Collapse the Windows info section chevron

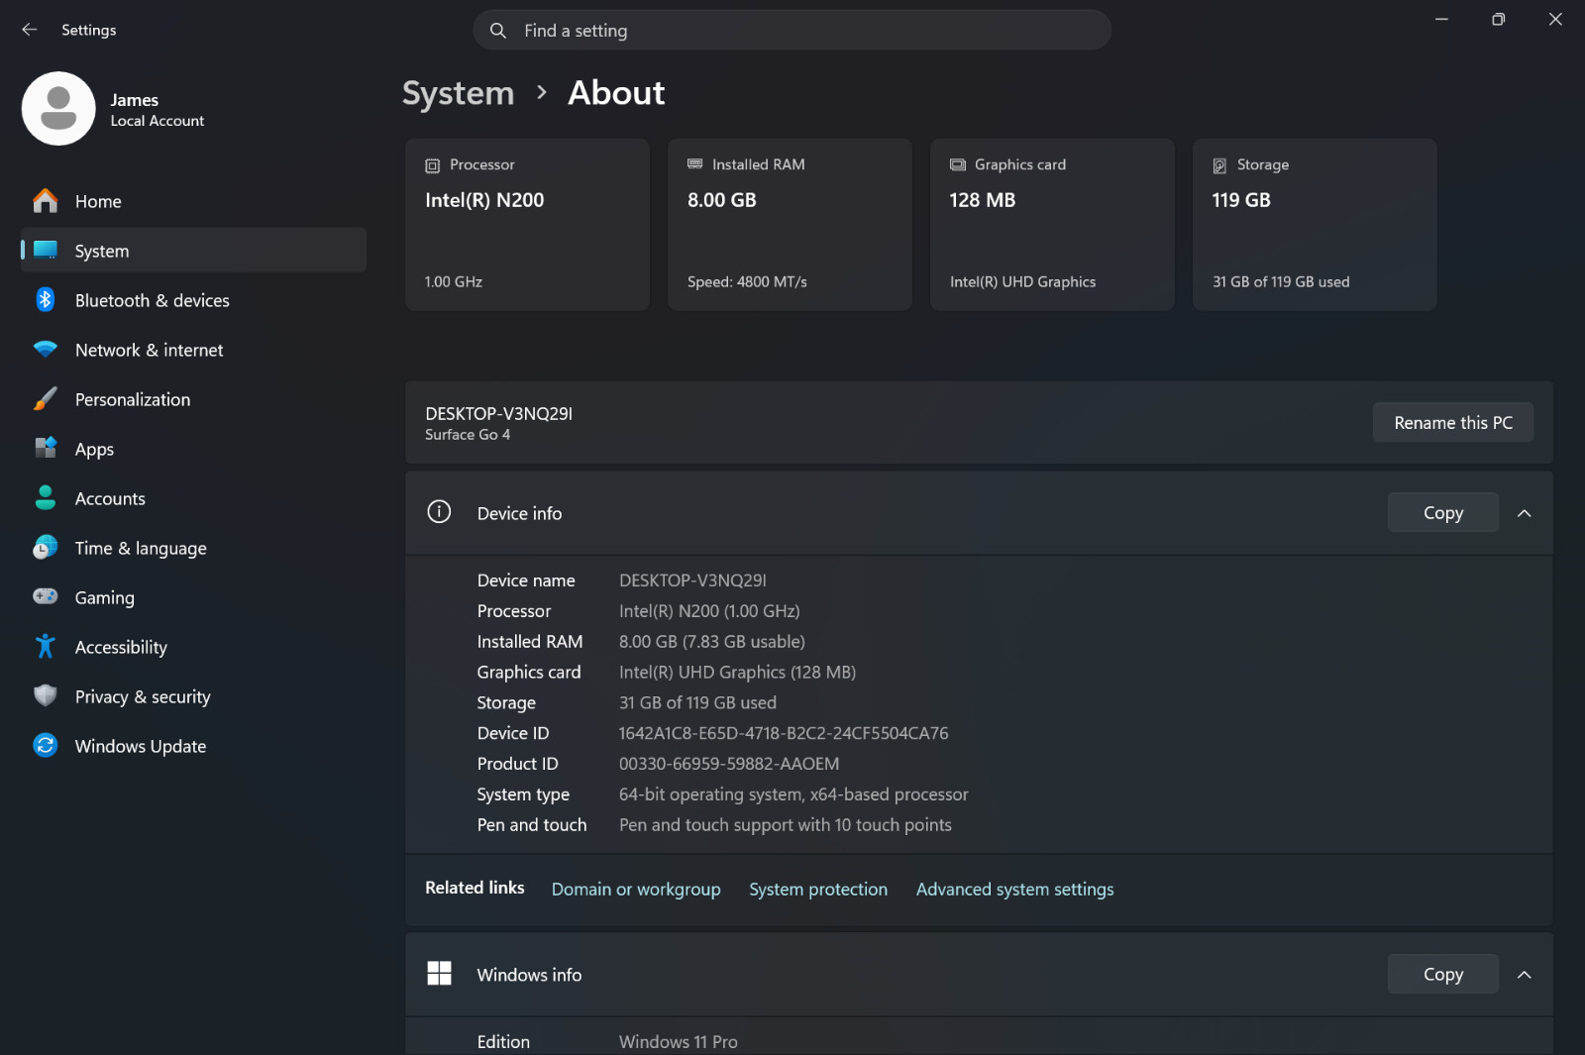point(1525,975)
